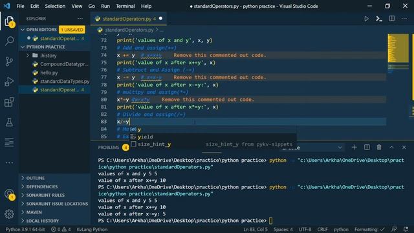Open the Explorer view in activity bar
Screen dimensions: 414x233
coord(9,21)
